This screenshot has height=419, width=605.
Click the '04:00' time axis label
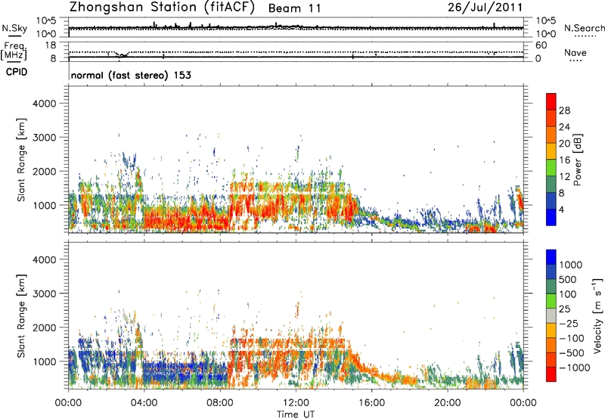[x=144, y=403]
